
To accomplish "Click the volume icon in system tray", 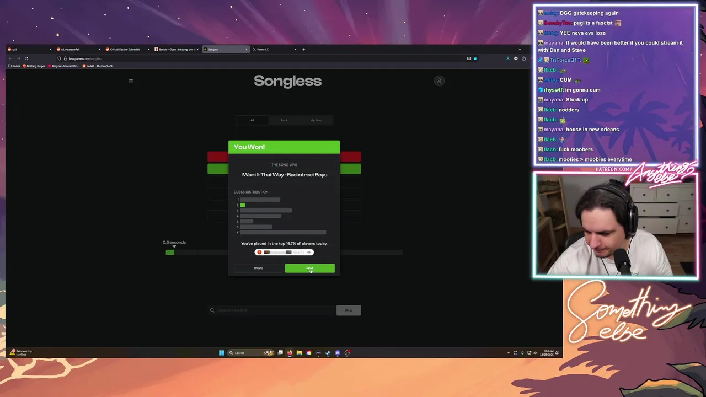I will pyautogui.click(x=534, y=353).
